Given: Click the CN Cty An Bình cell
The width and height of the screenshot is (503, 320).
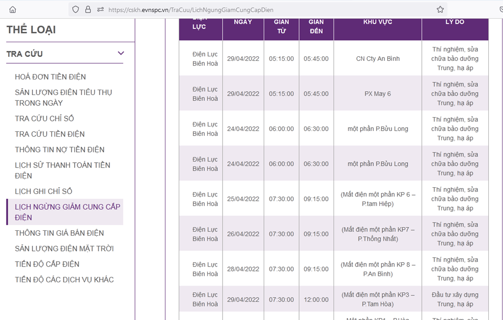Looking at the screenshot, I should tap(378, 58).
